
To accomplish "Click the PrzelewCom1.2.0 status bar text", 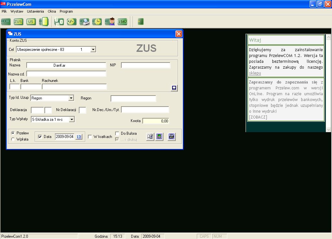I will [15, 236].
